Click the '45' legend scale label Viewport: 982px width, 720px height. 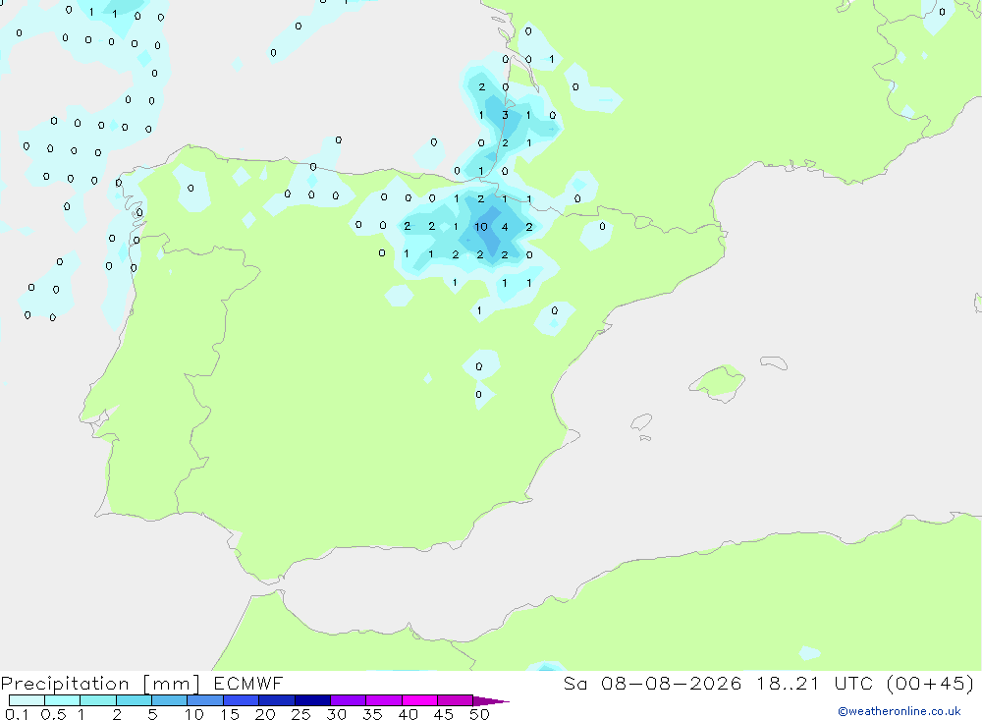444,714
